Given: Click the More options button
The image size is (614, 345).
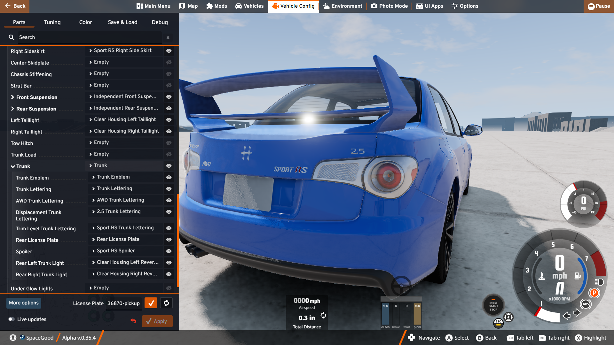Looking at the screenshot, I should pos(24,303).
